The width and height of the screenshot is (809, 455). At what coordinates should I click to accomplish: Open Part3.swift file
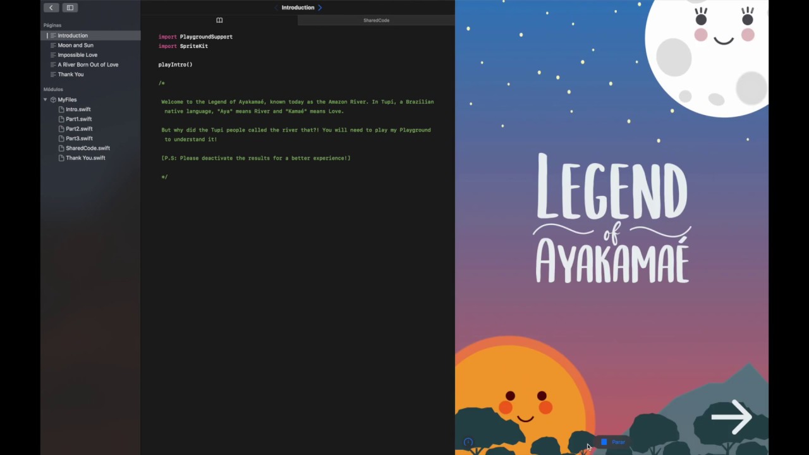click(x=91, y=138)
